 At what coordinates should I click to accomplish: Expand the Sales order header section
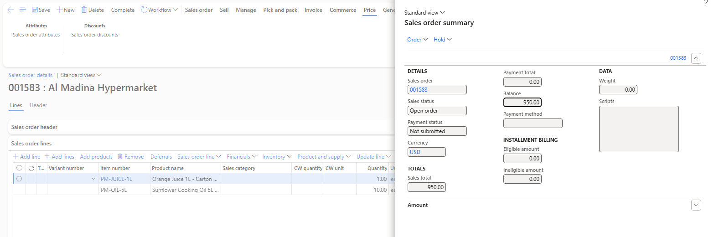click(201, 127)
